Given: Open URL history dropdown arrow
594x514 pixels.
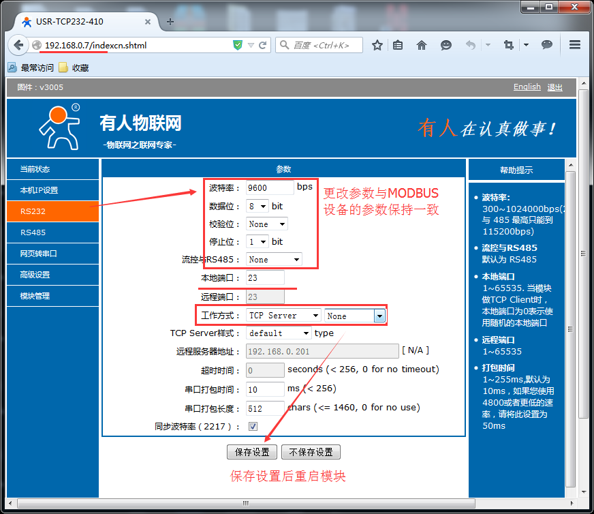Looking at the screenshot, I should [x=251, y=46].
